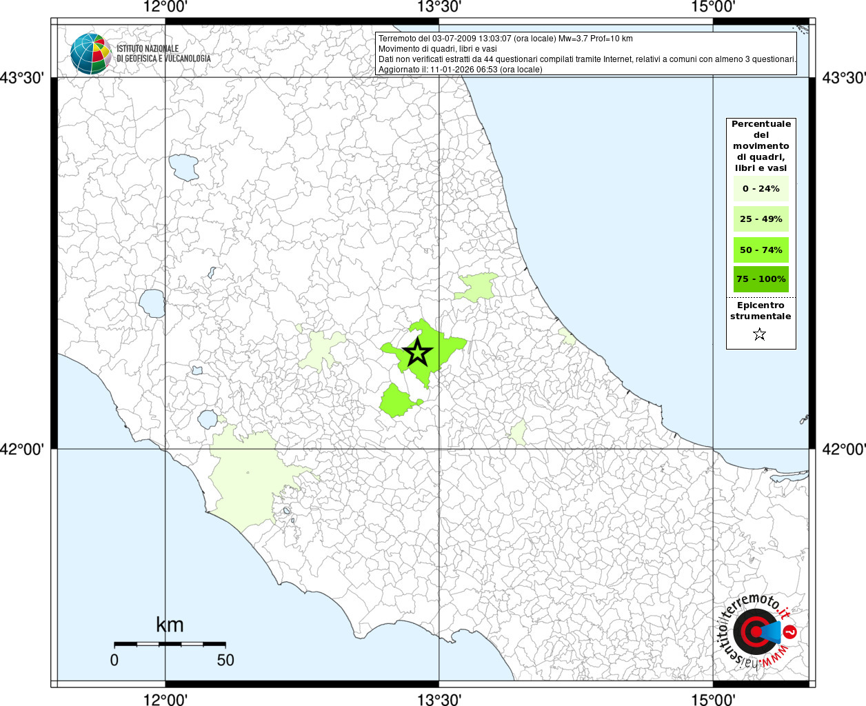Click the right 42°00' latitude label
This screenshot has width=866, height=706.
[844, 449]
